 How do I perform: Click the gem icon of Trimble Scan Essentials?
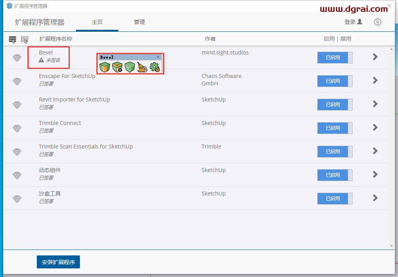[x=17, y=152]
